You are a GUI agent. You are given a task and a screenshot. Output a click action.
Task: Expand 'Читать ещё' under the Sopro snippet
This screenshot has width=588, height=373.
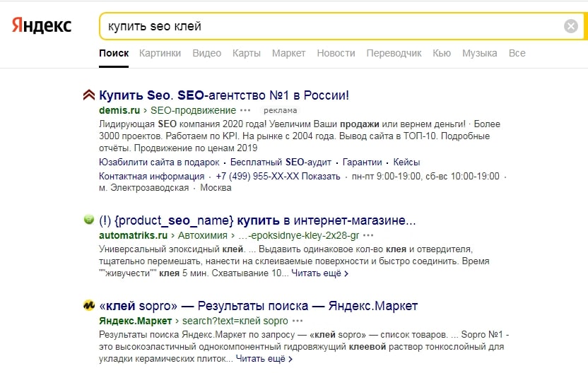[x=264, y=359]
